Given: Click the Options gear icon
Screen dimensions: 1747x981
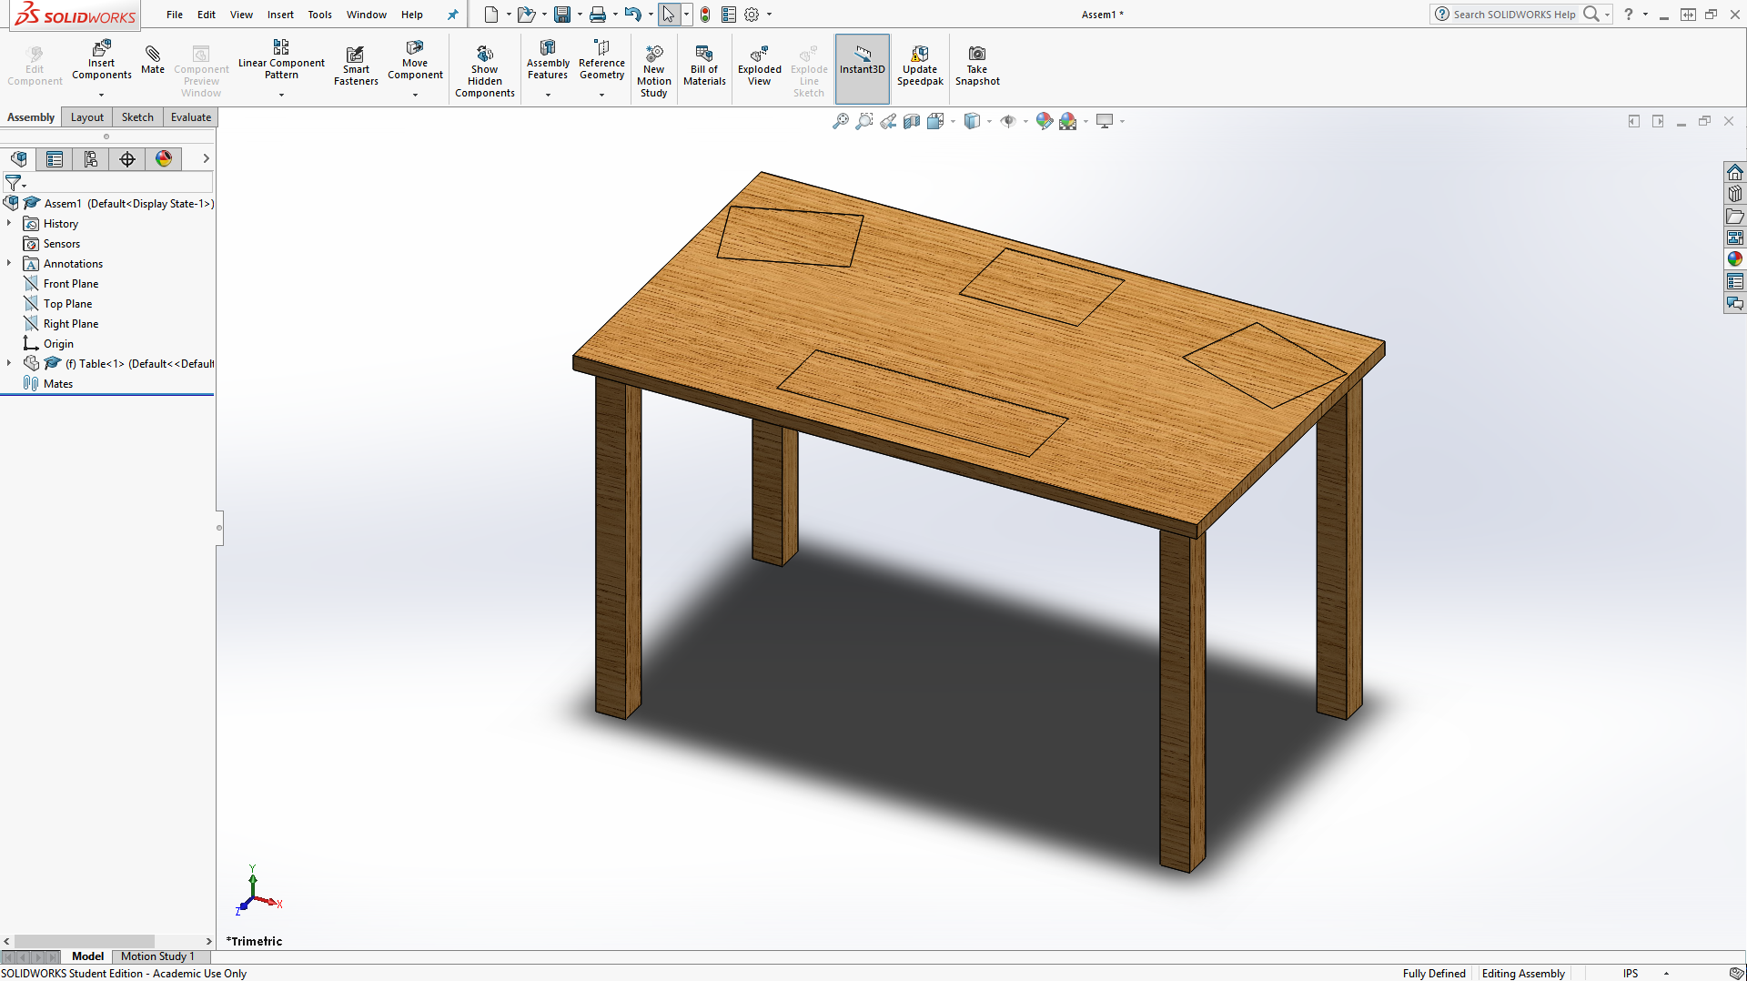Looking at the screenshot, I should click(752, 15).
